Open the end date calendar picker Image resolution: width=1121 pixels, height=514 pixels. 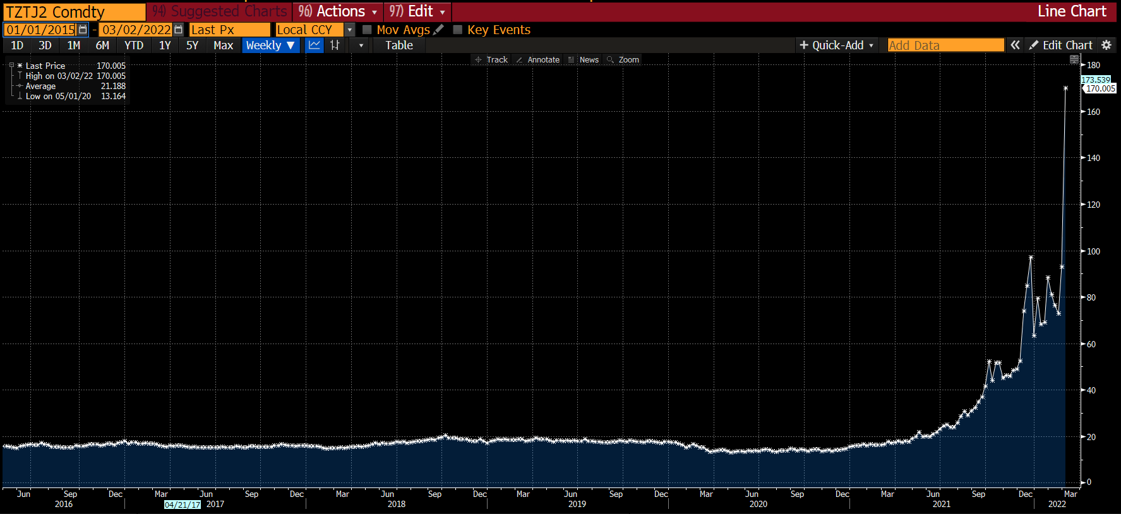point(179,30)
